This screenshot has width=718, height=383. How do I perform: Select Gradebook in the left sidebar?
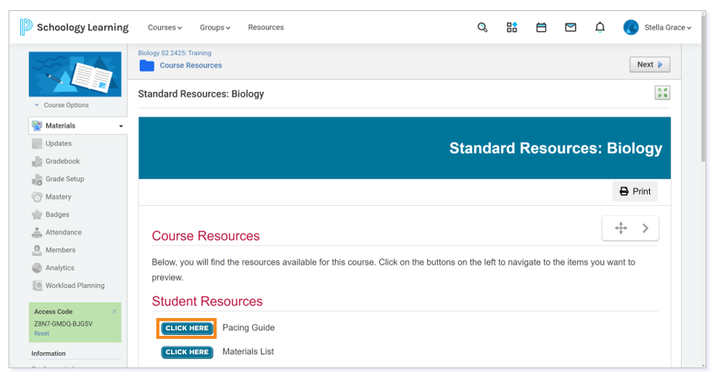coord(62,162)
